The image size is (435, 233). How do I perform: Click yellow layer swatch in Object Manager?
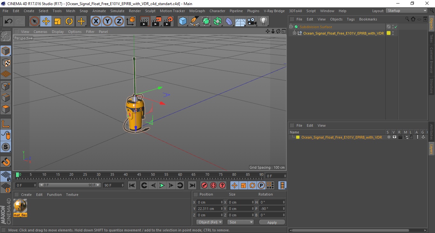tap(389, 33)
